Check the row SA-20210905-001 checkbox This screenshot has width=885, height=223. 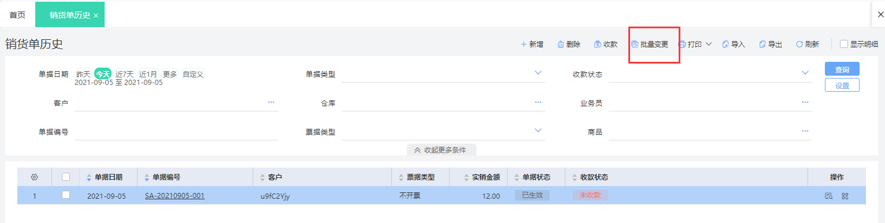coord(66,195)
